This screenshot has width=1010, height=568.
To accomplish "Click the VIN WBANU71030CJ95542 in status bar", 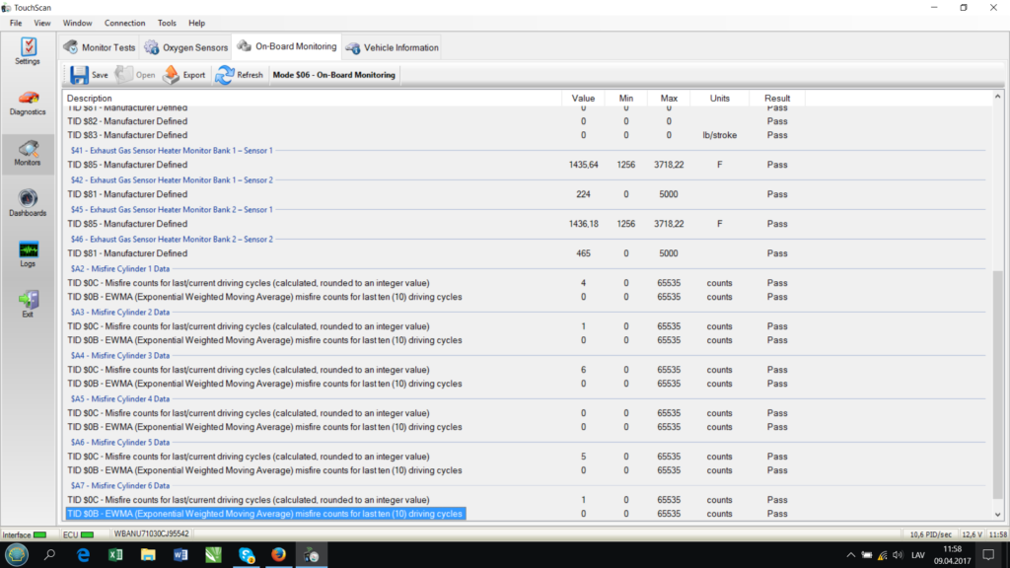I will 151,533.
